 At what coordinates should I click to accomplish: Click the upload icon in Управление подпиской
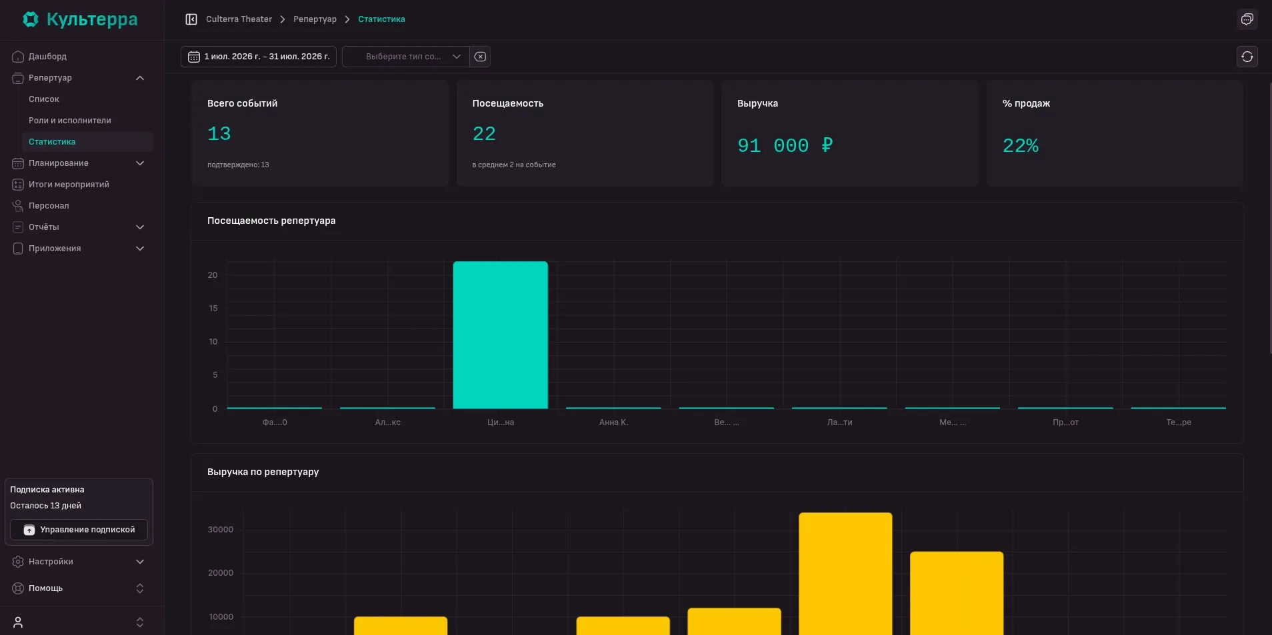pos(29,530)
